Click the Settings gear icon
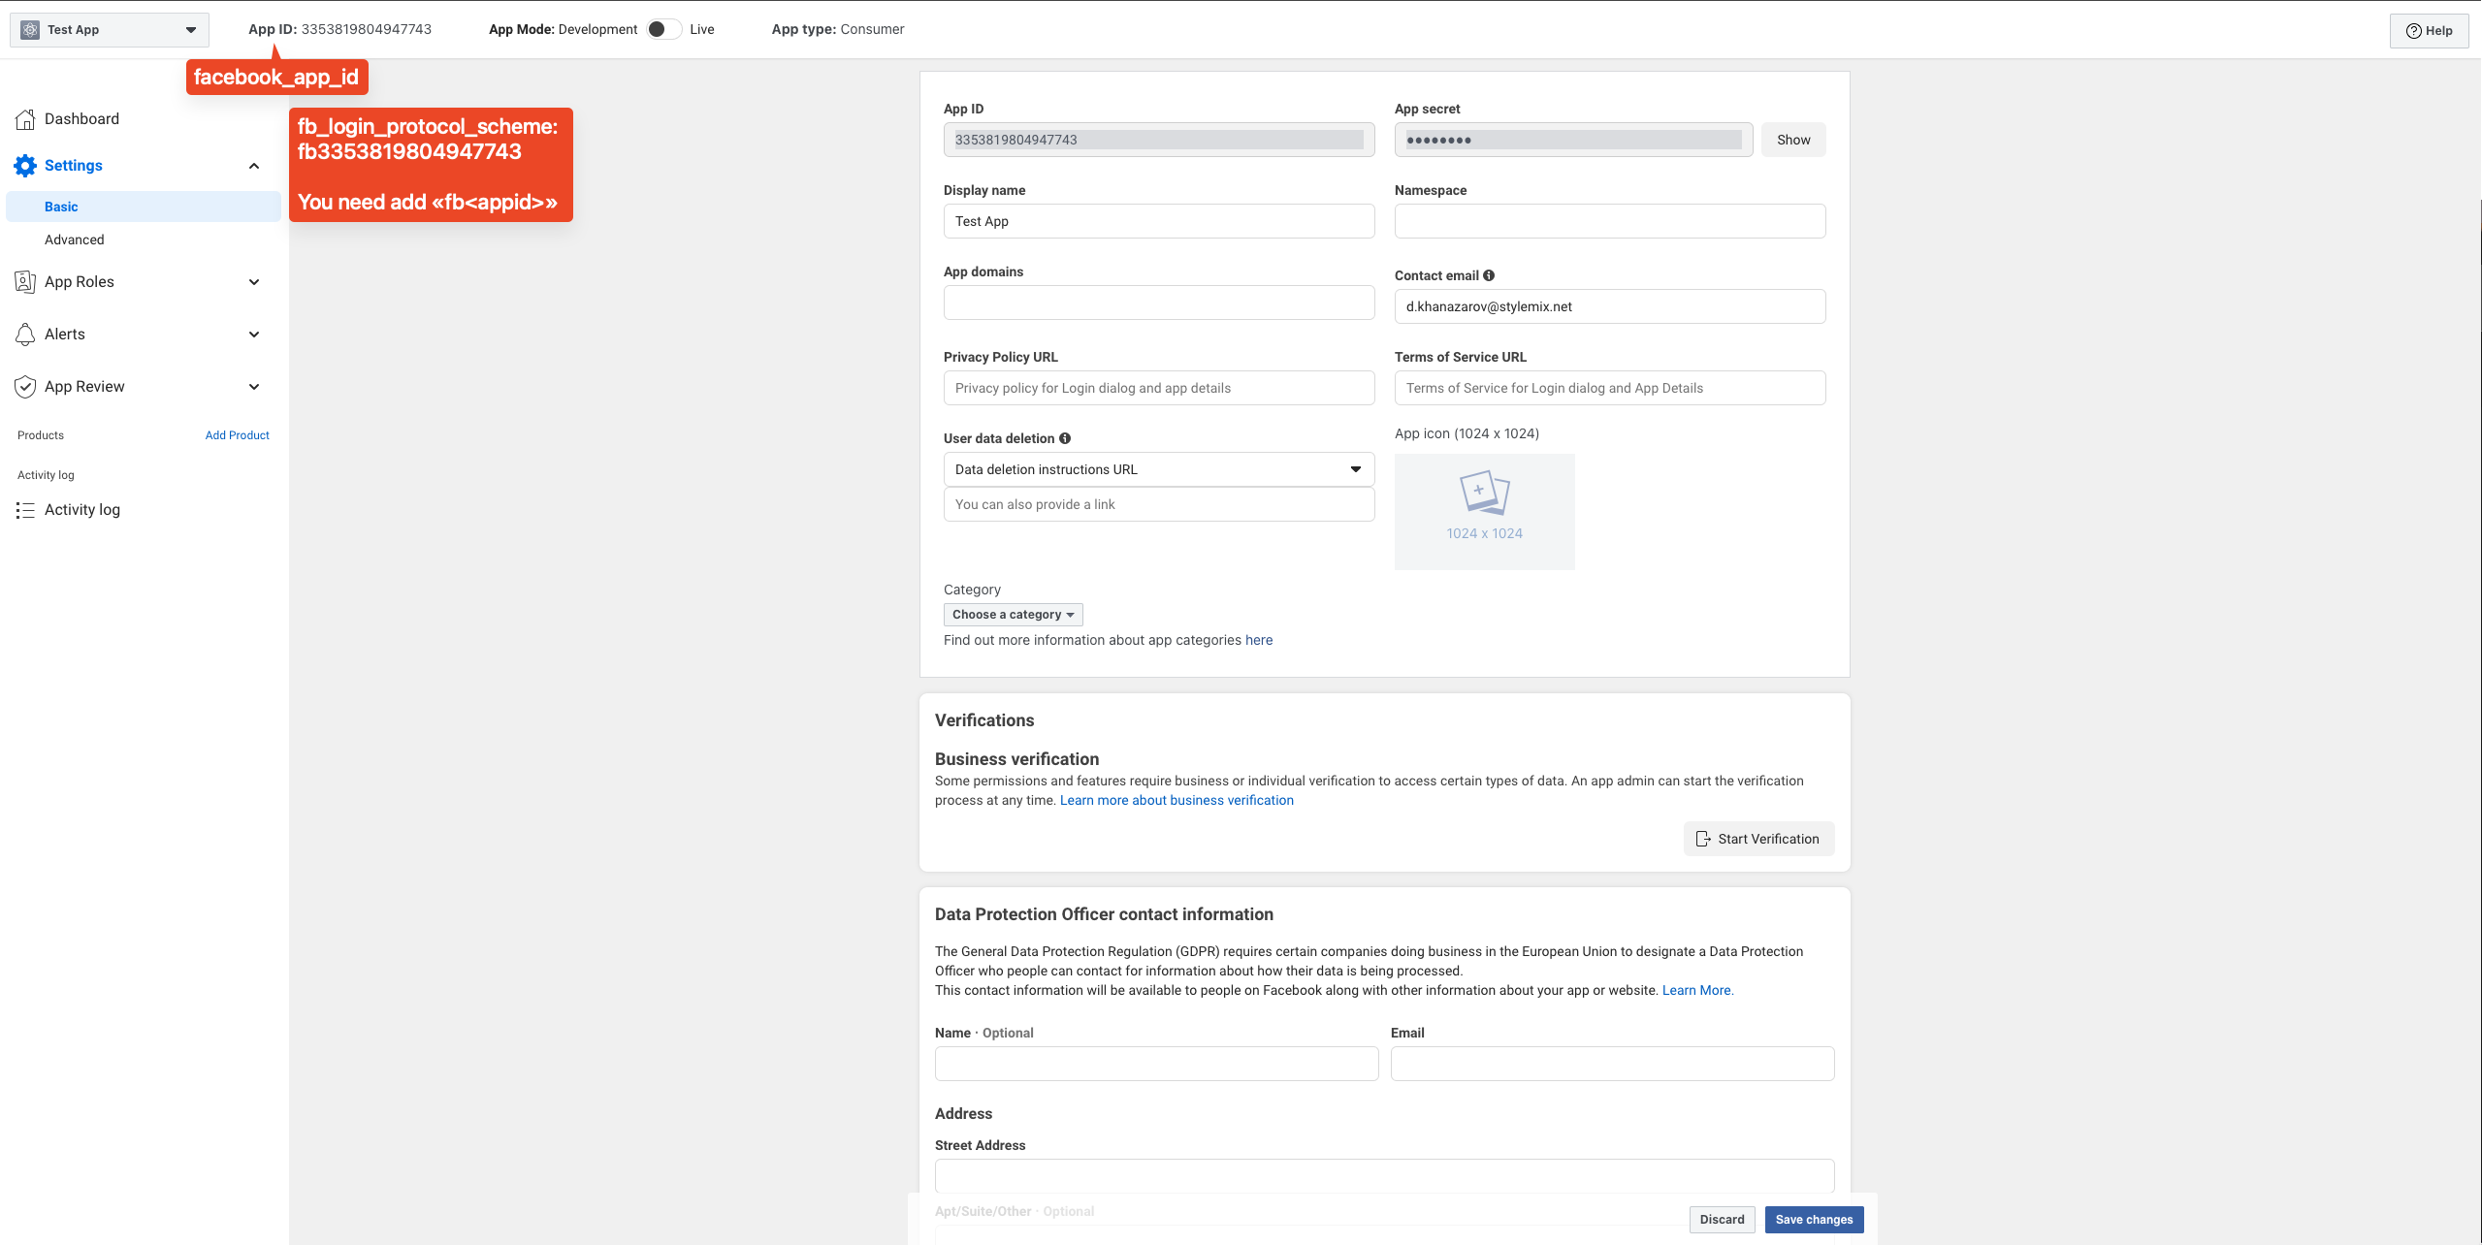Viewport: 2482px width, 1245px height. click(25, 166)
